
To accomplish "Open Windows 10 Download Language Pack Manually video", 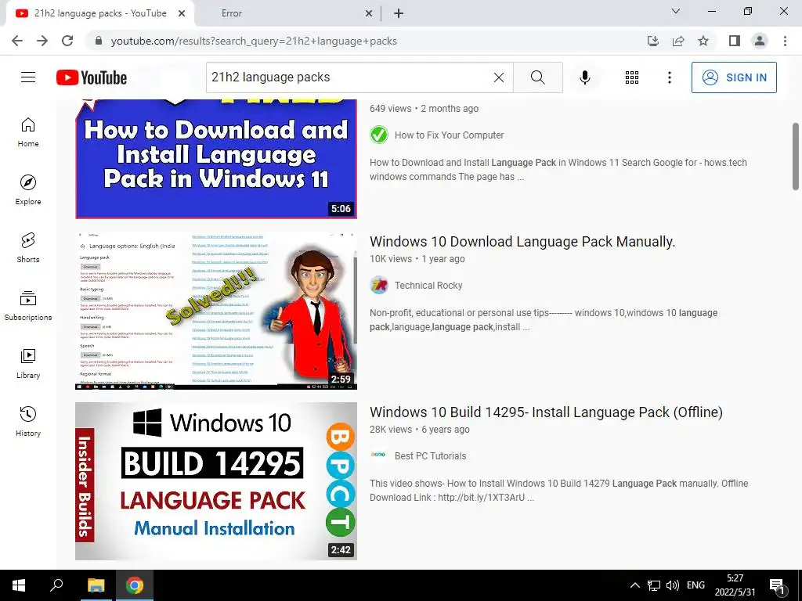I will (522, 241).
